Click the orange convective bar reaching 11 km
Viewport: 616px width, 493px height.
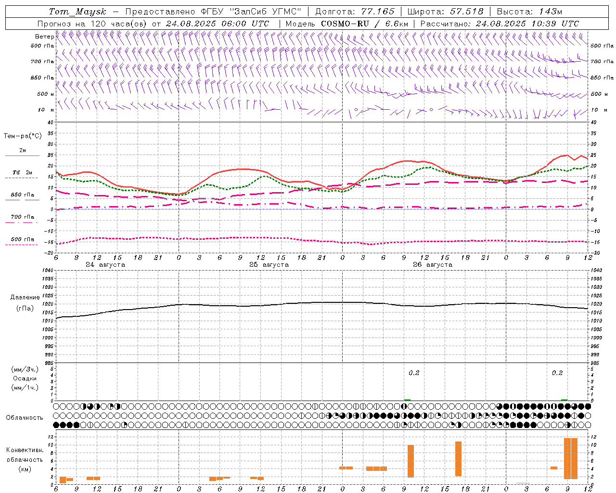point(458,459)
